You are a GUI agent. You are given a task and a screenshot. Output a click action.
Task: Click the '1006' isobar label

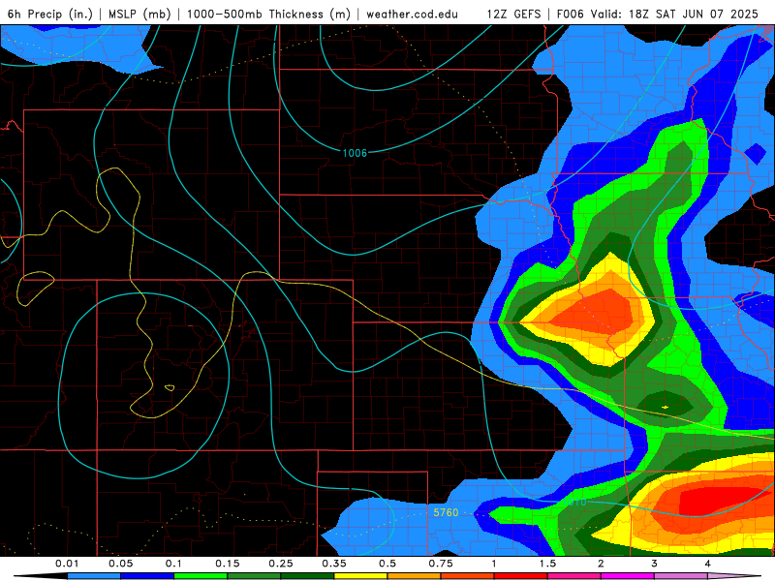(355, 153)
